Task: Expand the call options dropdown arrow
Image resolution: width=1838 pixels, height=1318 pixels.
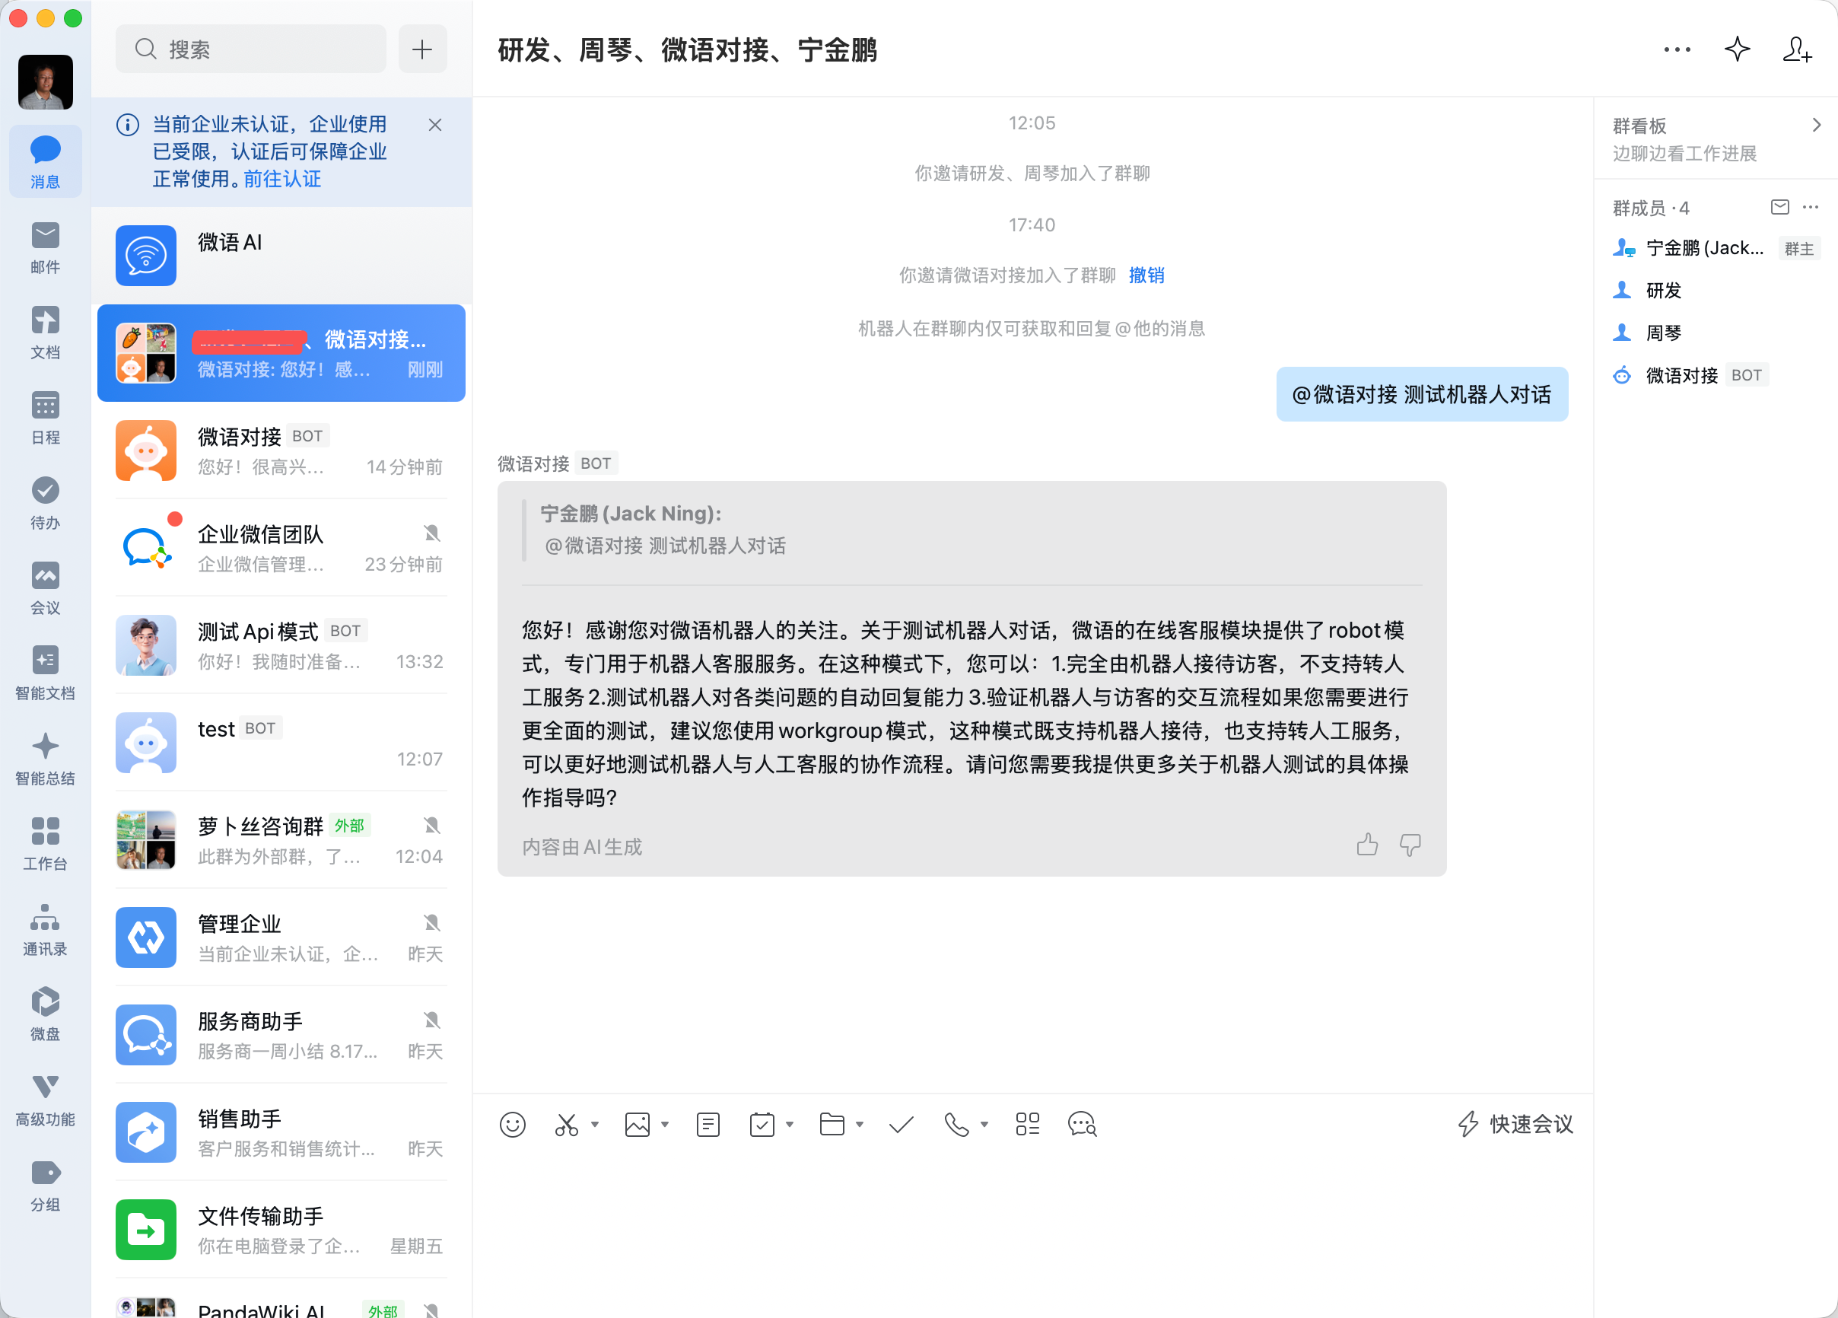Action: 984,1124
